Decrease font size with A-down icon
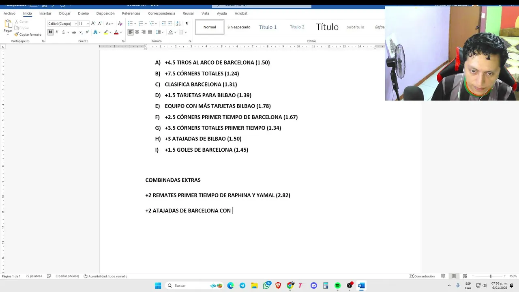519x292 pixels. coord(99,24)
